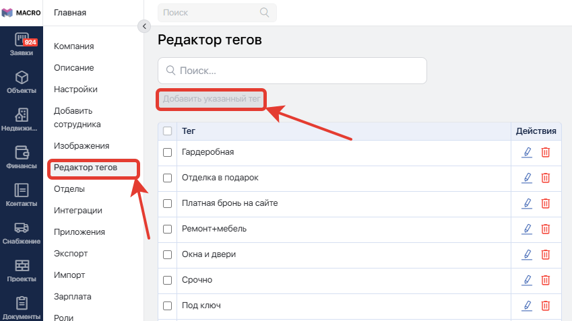Open the Заявки section icon
572x321 pixels.
[x=22, y=39]
